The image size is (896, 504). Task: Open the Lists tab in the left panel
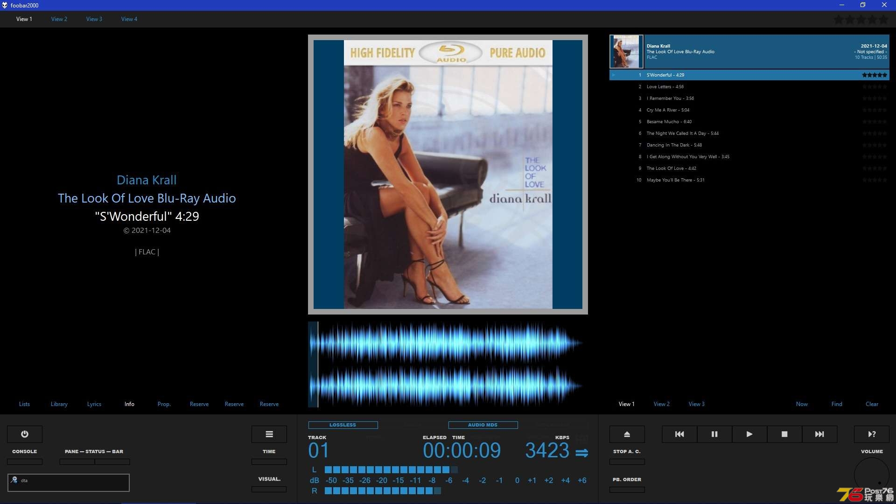pos(24,404)
